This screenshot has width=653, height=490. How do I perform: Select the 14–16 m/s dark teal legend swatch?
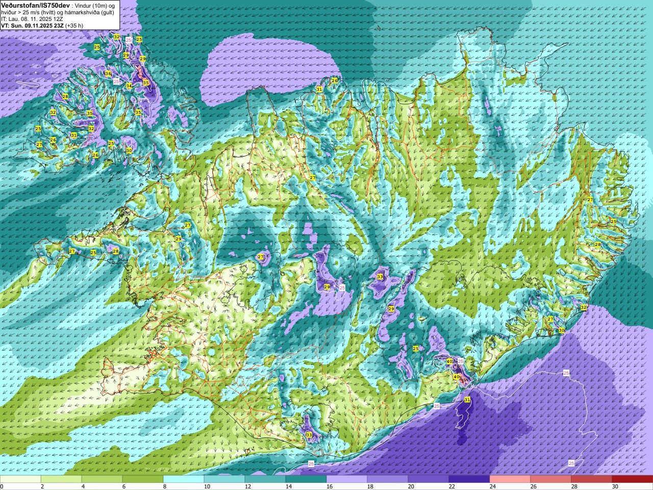(306, 479)
